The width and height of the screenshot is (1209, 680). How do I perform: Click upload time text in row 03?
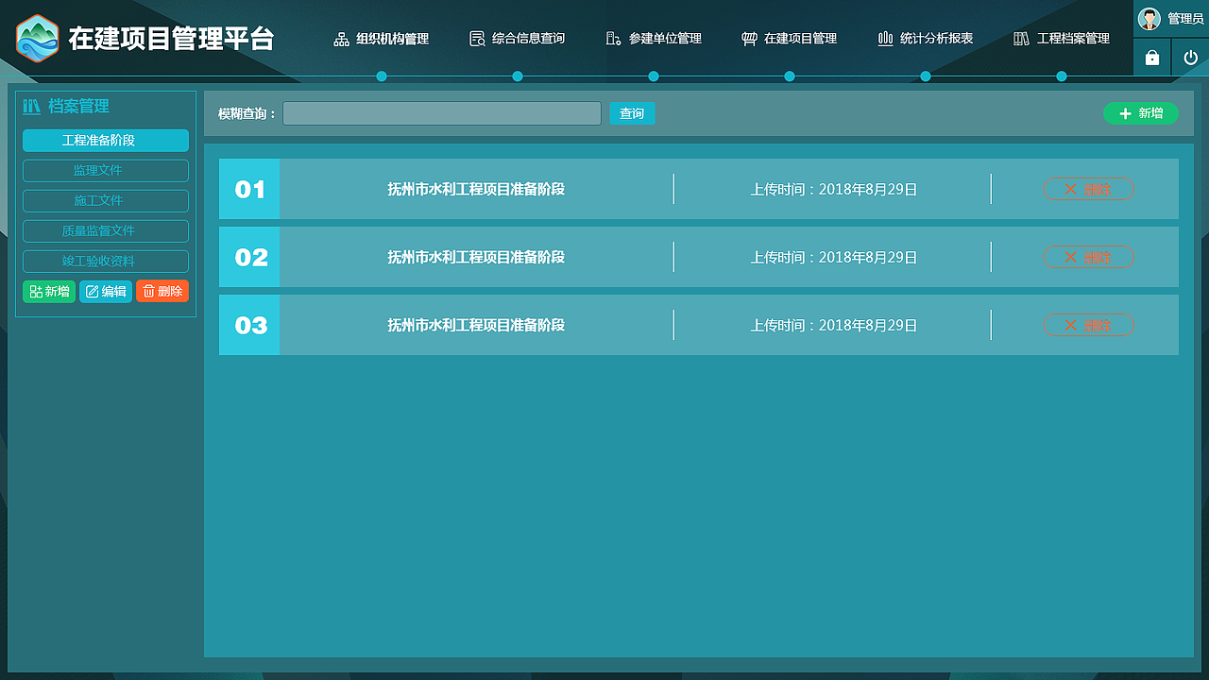[x=834, y=325]
